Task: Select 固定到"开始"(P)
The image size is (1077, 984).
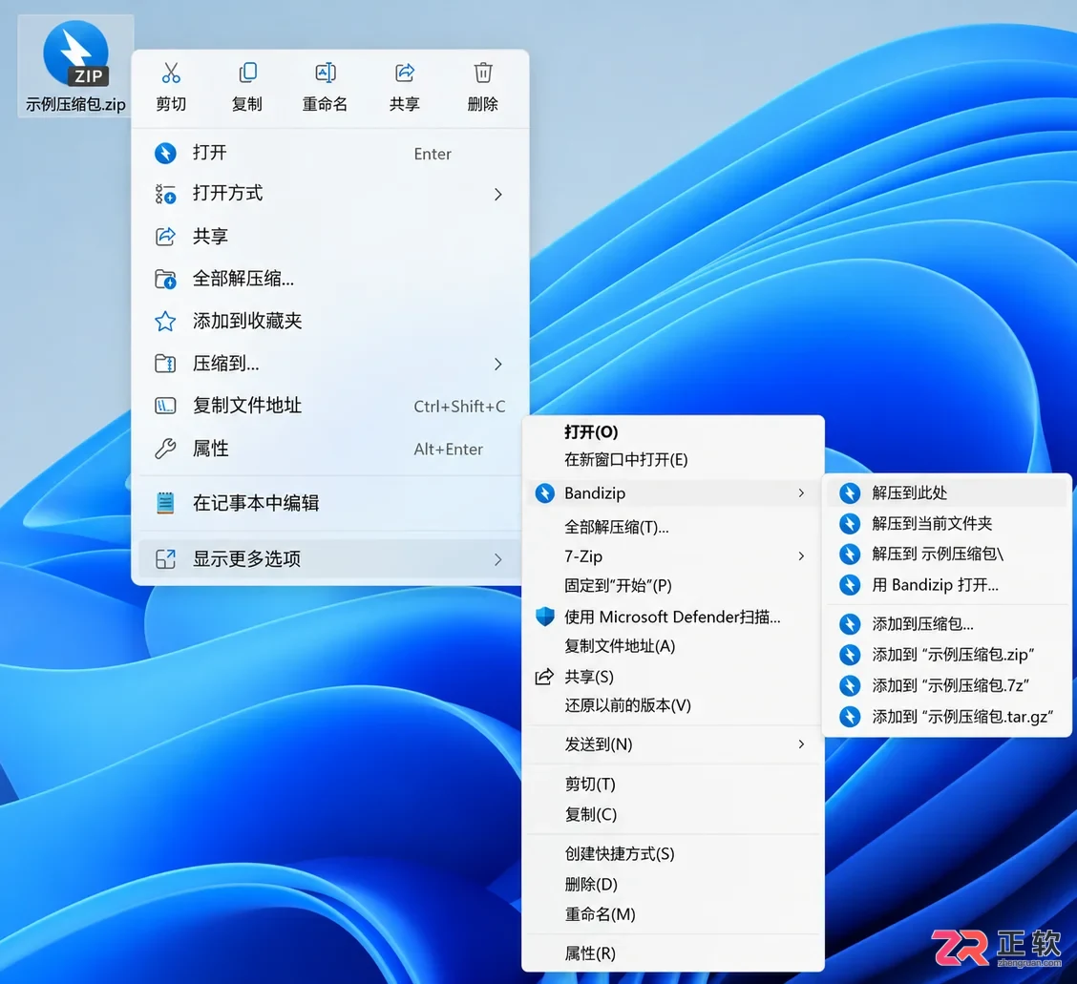Action: click(673, 586)
